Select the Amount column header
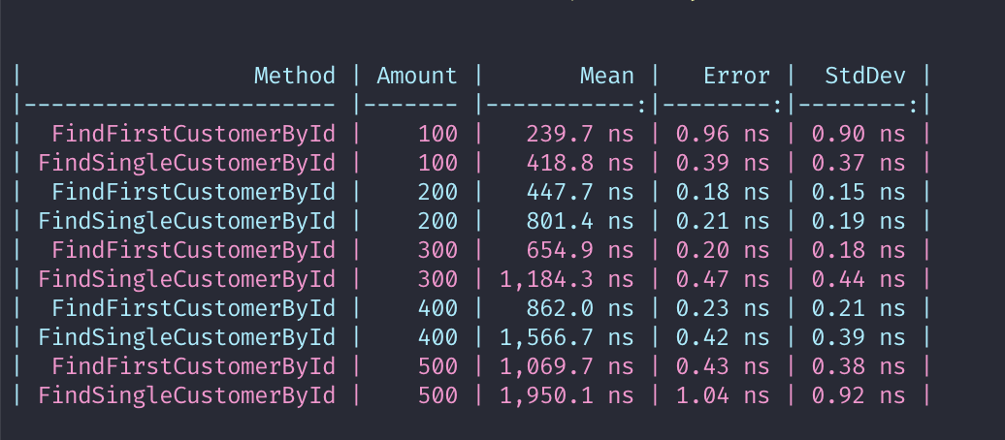 [417, 76]
